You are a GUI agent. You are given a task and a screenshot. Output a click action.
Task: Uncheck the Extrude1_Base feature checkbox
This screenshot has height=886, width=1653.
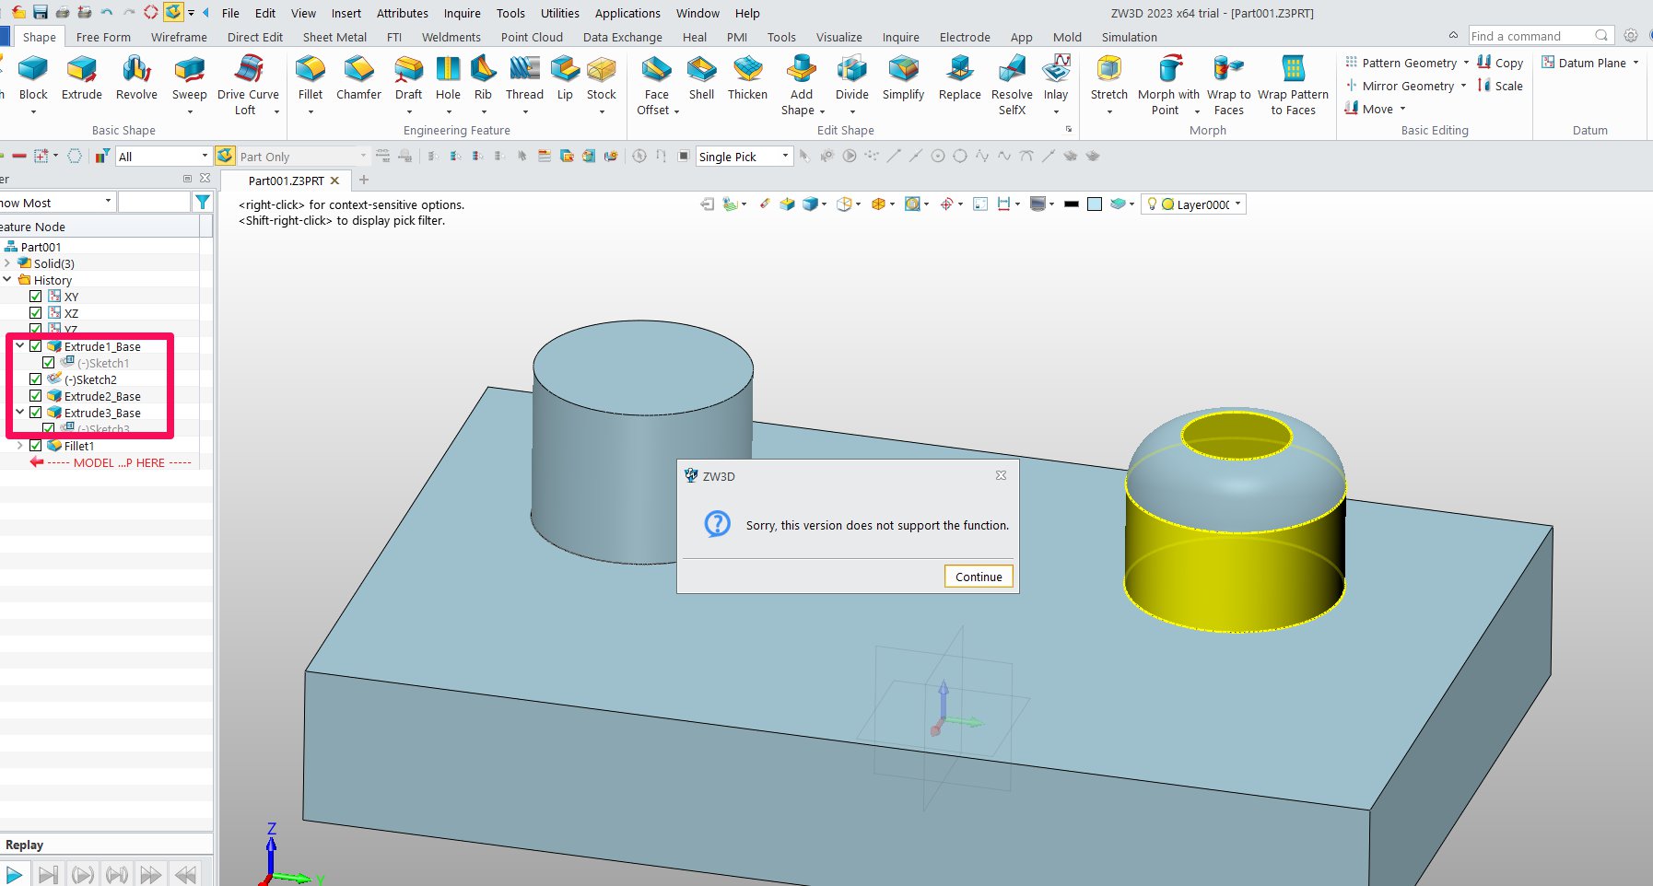[x=35, y=346]
